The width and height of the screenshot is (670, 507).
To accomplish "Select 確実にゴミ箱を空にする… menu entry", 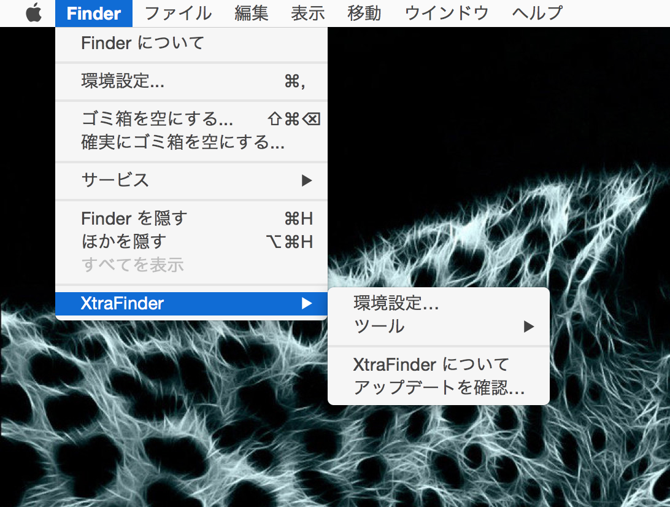I will click(x=191, y=142).
